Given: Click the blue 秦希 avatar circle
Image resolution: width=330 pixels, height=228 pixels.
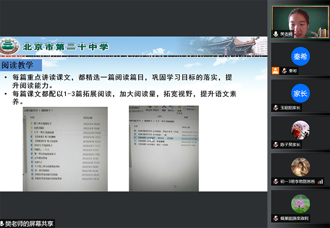Looking at the screenshot, I should (x=300, y=56).
